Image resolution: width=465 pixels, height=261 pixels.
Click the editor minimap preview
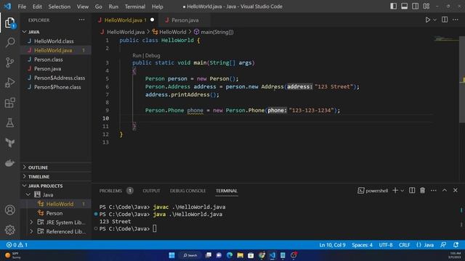coord(446,38)
